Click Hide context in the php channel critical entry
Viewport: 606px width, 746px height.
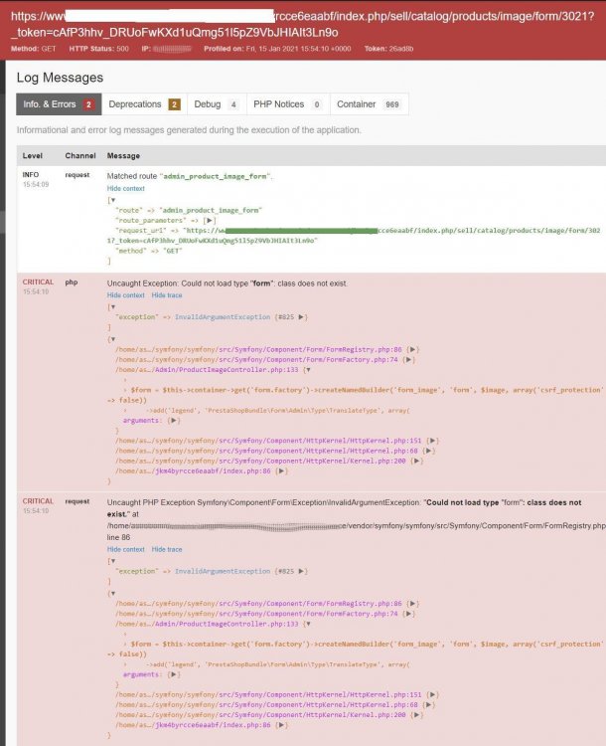[x=125, y=295]
